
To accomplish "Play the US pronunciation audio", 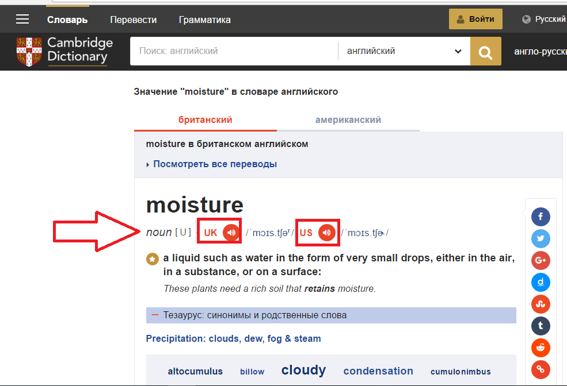I will coord(326,233).
